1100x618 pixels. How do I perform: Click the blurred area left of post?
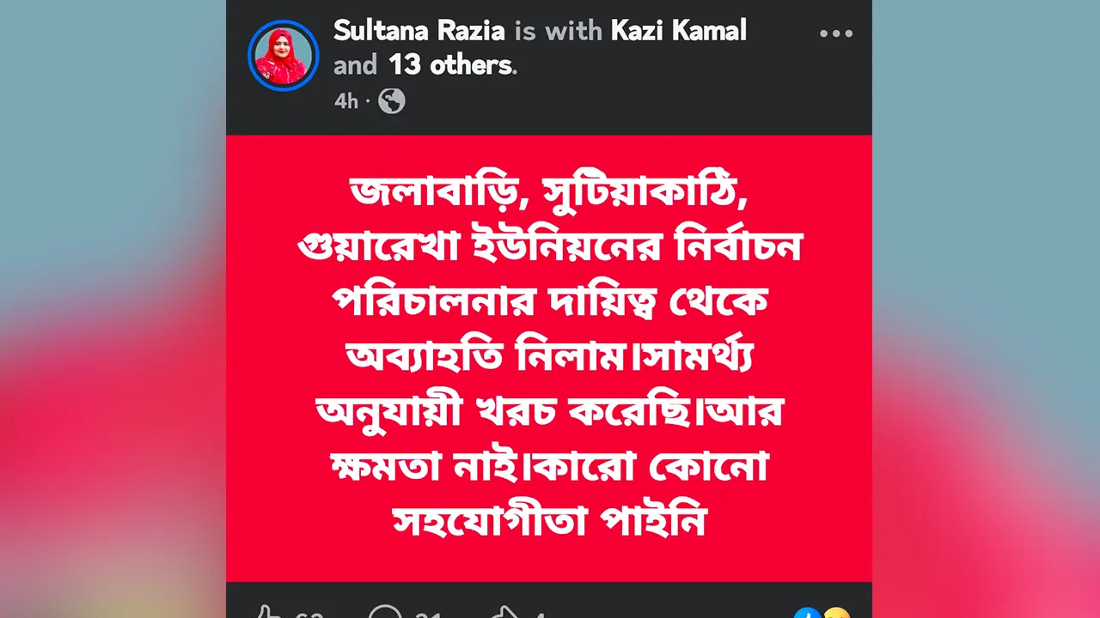point(113,309)
